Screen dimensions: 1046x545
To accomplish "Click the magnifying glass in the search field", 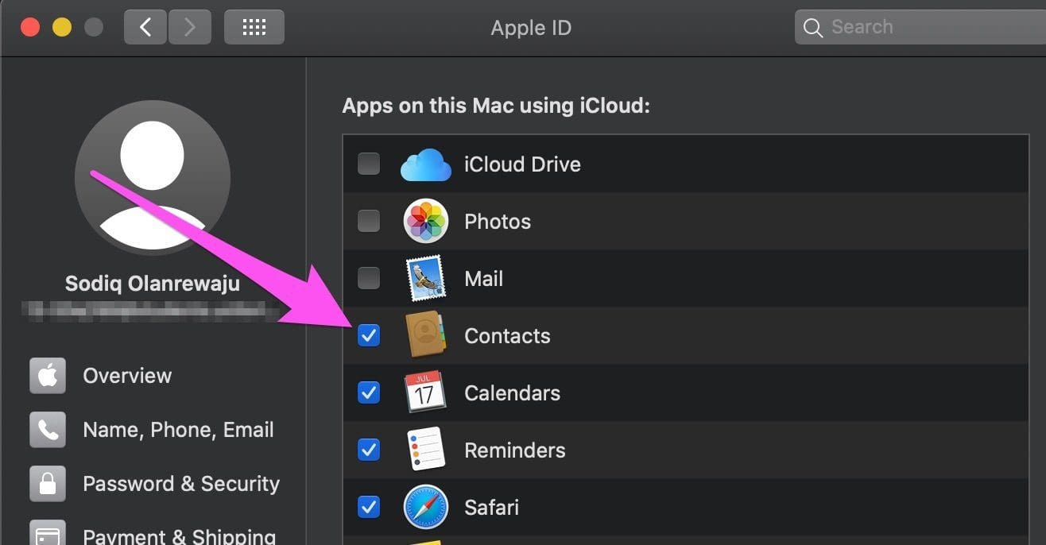I will (812, 28).
